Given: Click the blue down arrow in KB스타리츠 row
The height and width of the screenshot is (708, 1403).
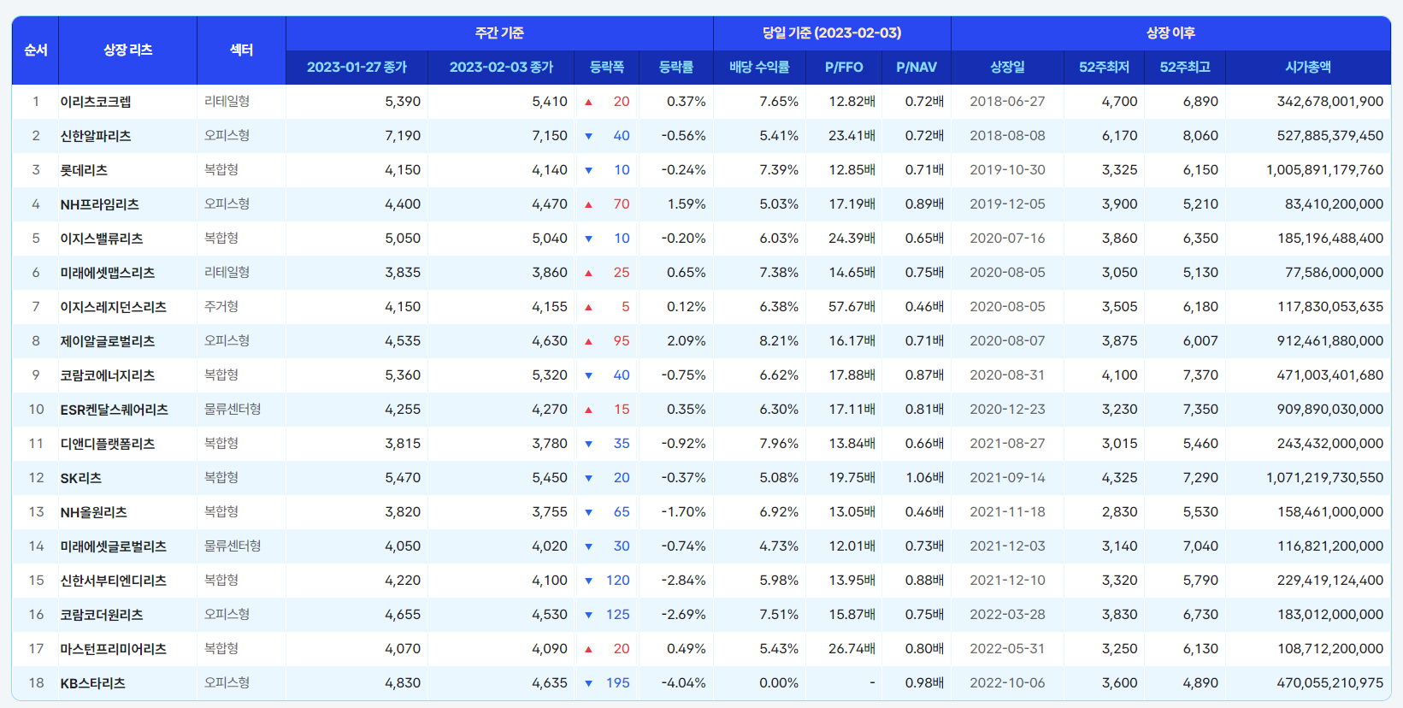Looking at the screenshot, I should [588, 683].
